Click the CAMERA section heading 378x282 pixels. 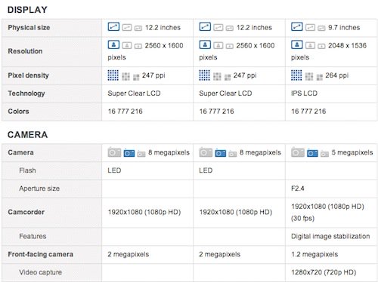click(x=27, y=135)
